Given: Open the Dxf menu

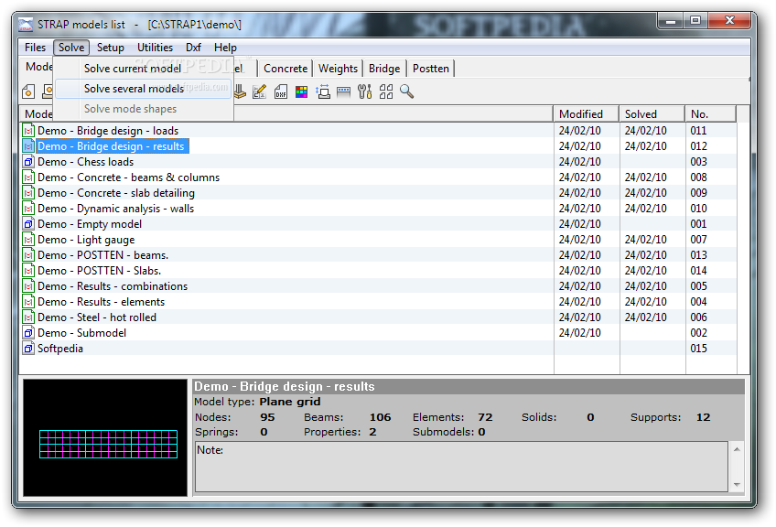Looking at the screenshot, I should pos(193,48).
